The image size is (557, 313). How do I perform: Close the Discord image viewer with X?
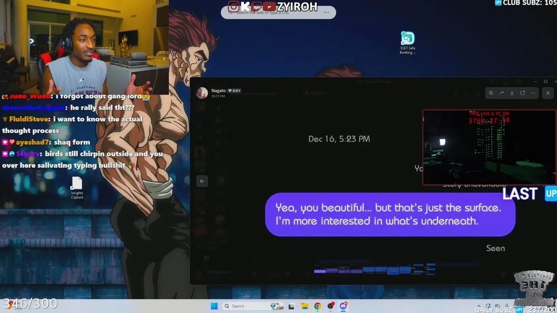pos(548,93)
